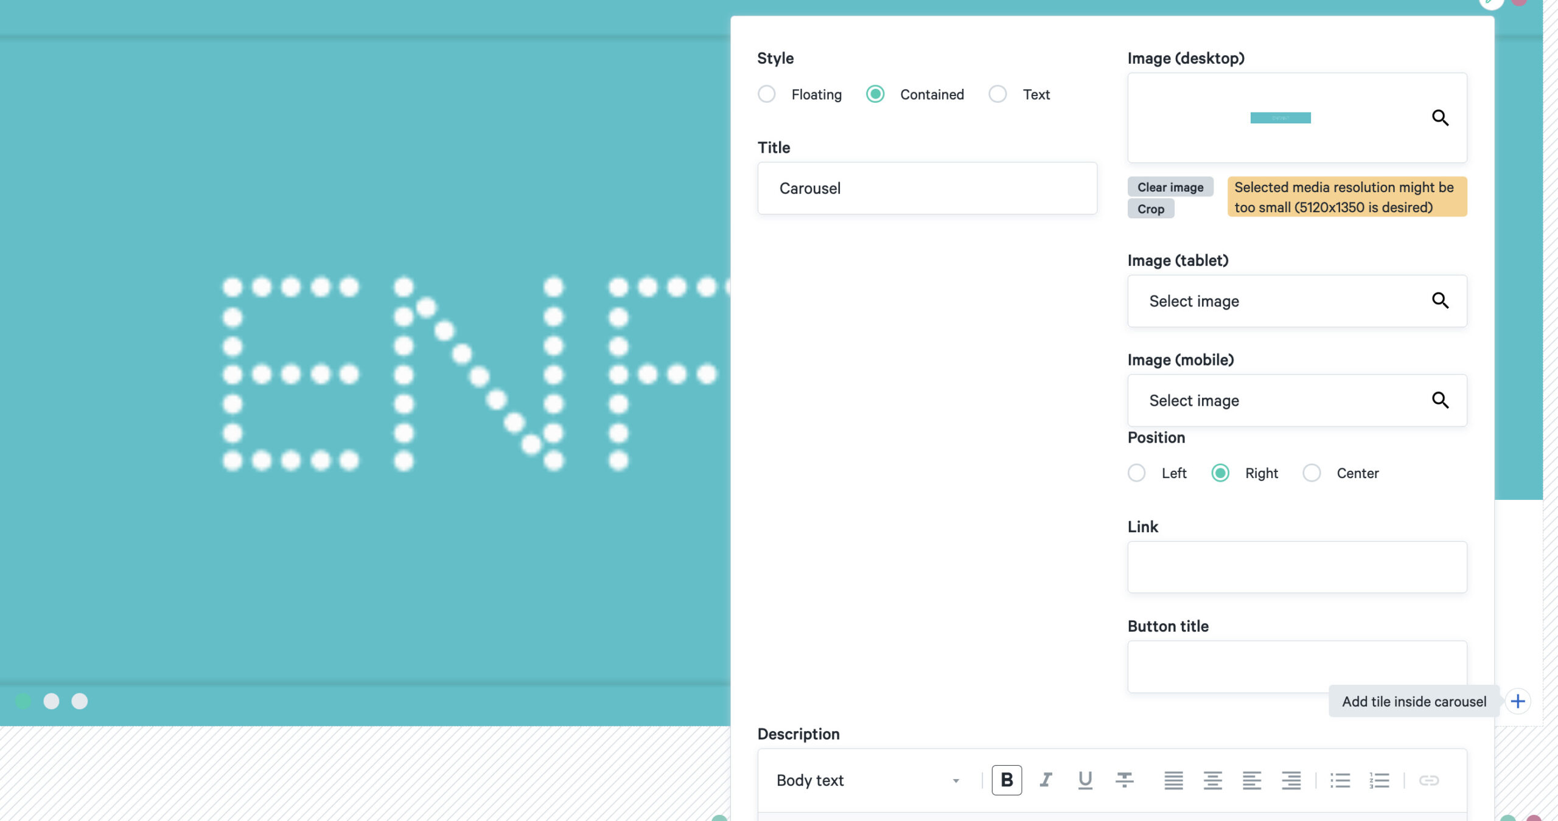This screenshot has width=1558, height=821.
Task: Click the Link input field
Action: point(1296,567)
